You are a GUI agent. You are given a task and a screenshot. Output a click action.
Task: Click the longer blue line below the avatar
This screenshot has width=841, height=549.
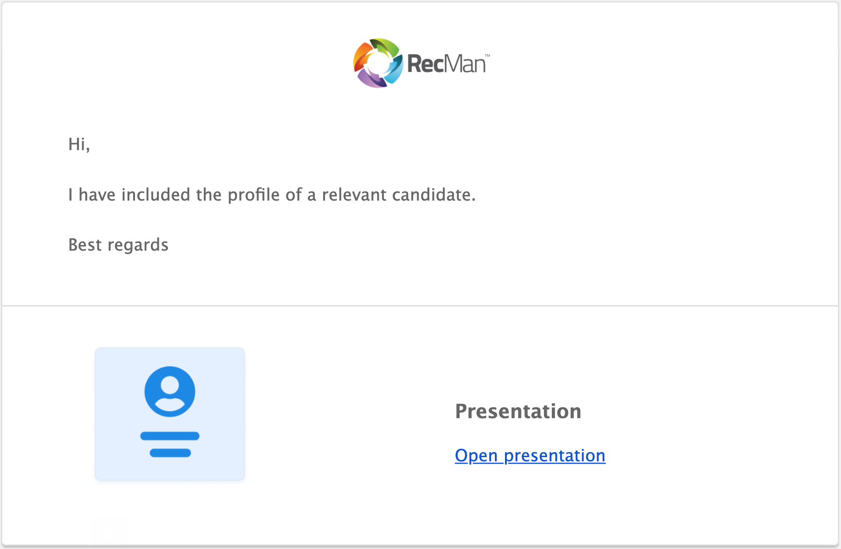(x=170, y=436)
